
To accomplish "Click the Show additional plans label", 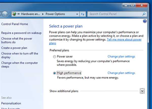I will point(64,91).
